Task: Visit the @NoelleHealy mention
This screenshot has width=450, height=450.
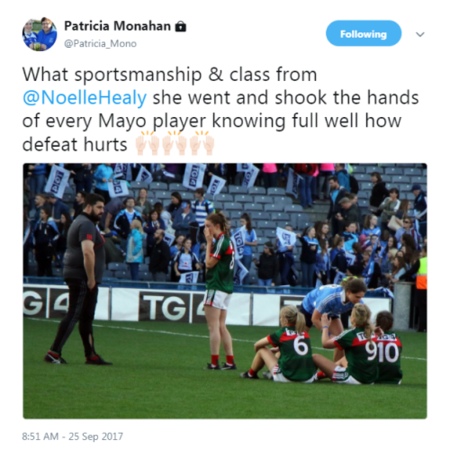Action: (84, 98)
